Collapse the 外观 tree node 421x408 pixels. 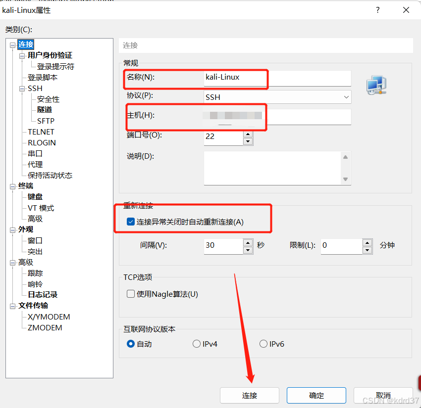(x=12, y=230)
